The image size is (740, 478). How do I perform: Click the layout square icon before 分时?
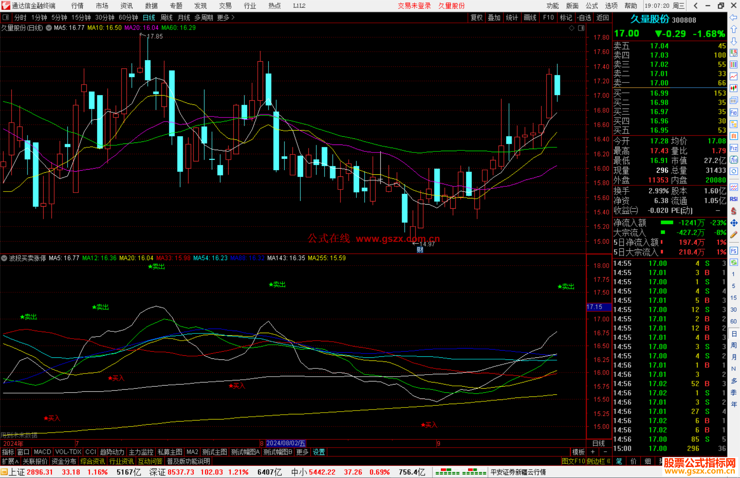[6, 17]
